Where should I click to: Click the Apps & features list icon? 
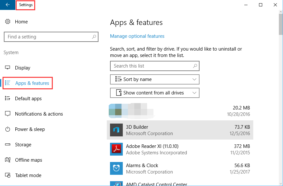[8, 83]
